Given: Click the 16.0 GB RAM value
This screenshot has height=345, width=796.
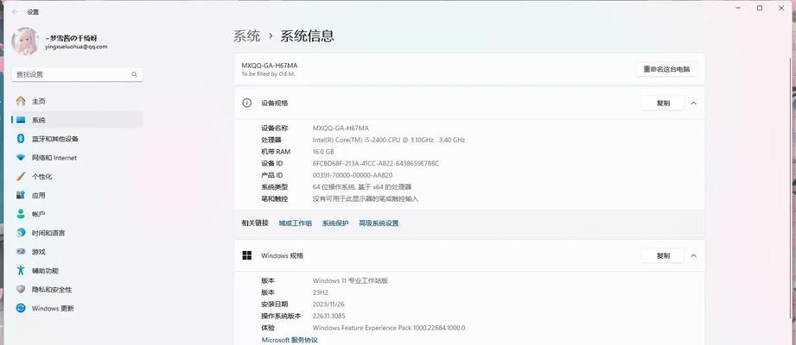Looking at the screenshot, I should [323, 152].
